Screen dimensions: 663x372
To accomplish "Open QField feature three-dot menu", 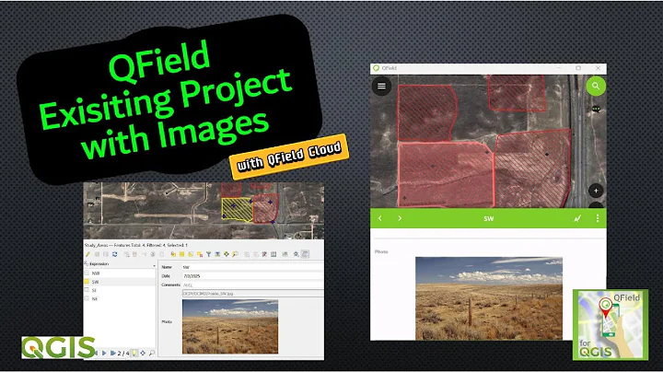I will click(x=597, y=218).
